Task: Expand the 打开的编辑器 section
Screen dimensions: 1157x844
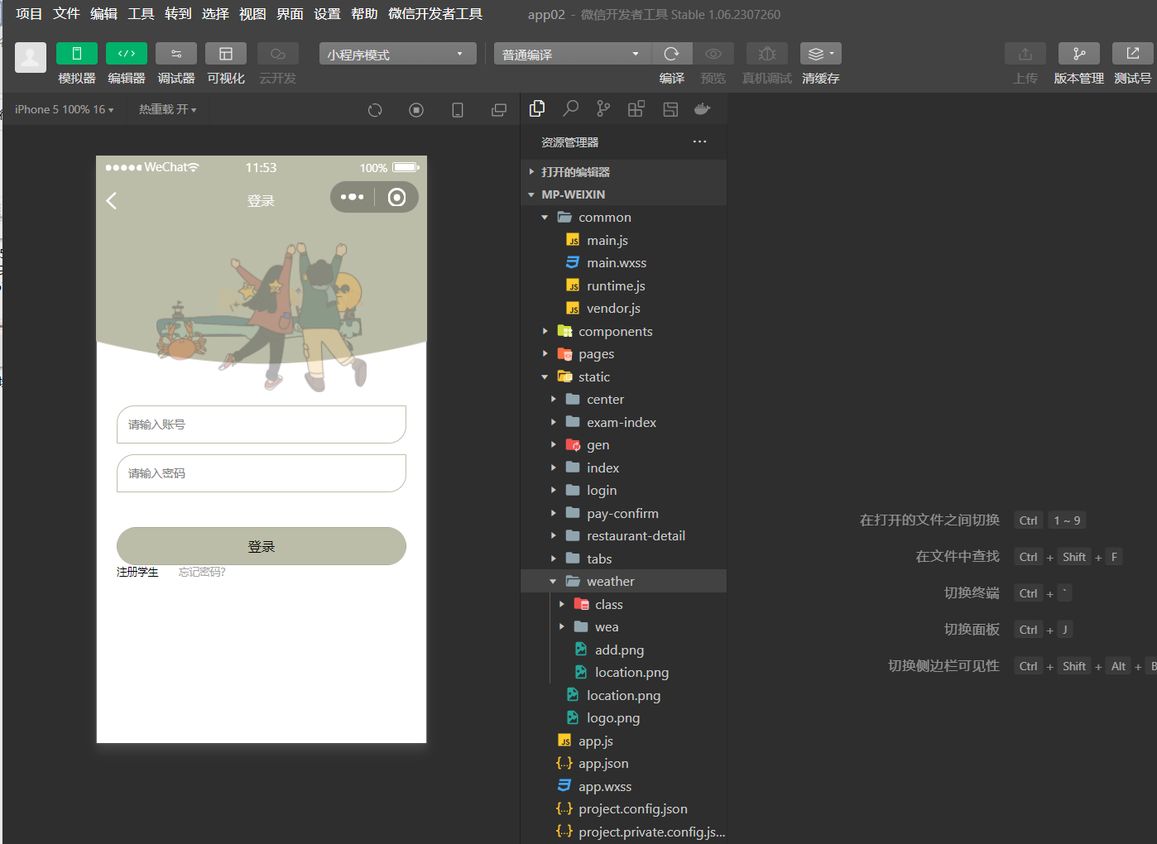Action: 624,172
